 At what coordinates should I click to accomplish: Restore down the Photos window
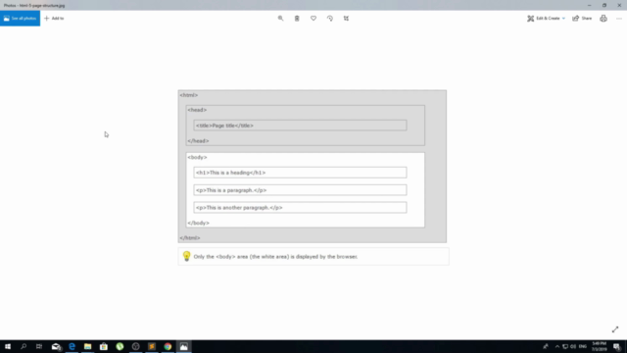(604, 5)
